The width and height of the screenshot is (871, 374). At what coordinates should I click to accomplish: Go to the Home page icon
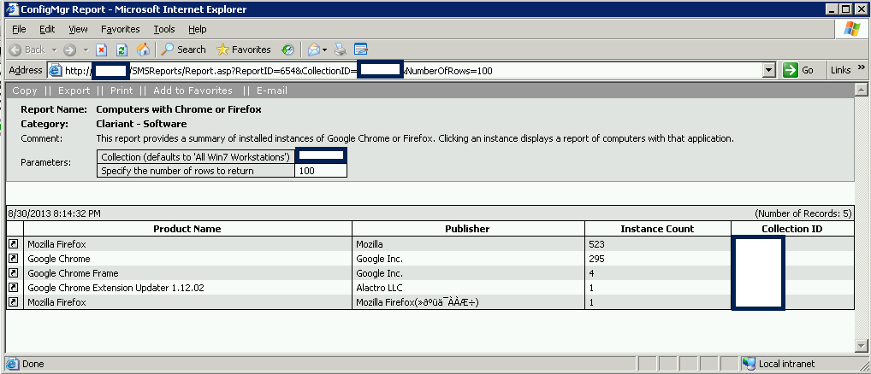[x=143, y=50]
